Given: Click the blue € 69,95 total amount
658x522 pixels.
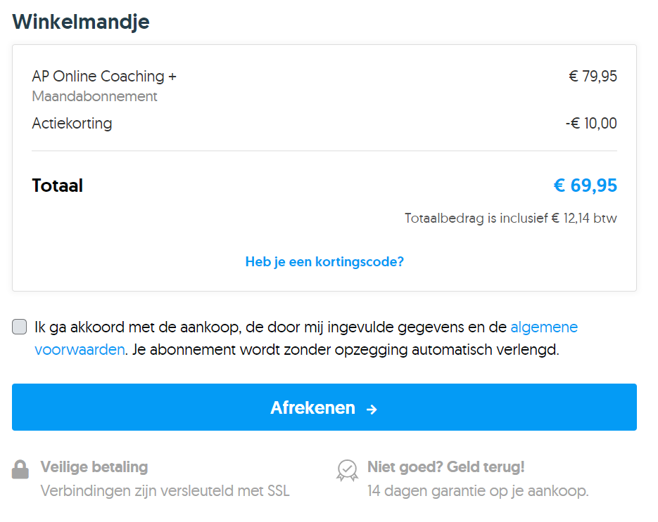Looking at the screenshot, I should 585,185.
